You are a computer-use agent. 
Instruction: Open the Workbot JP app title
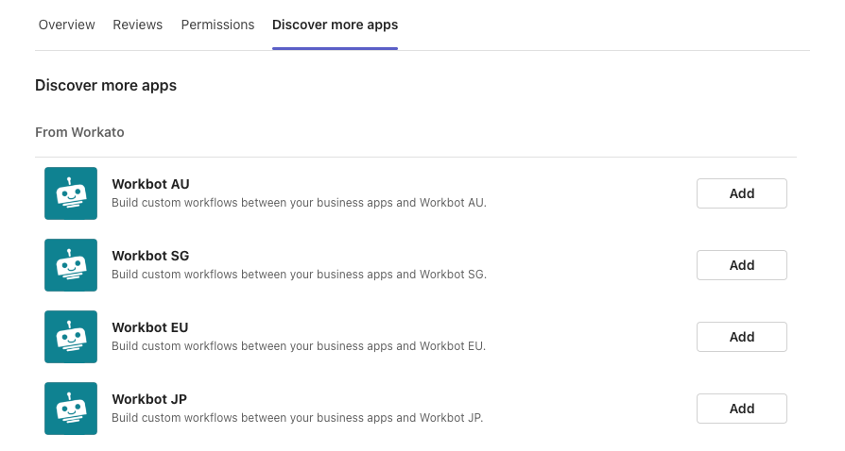click(149, 399)
